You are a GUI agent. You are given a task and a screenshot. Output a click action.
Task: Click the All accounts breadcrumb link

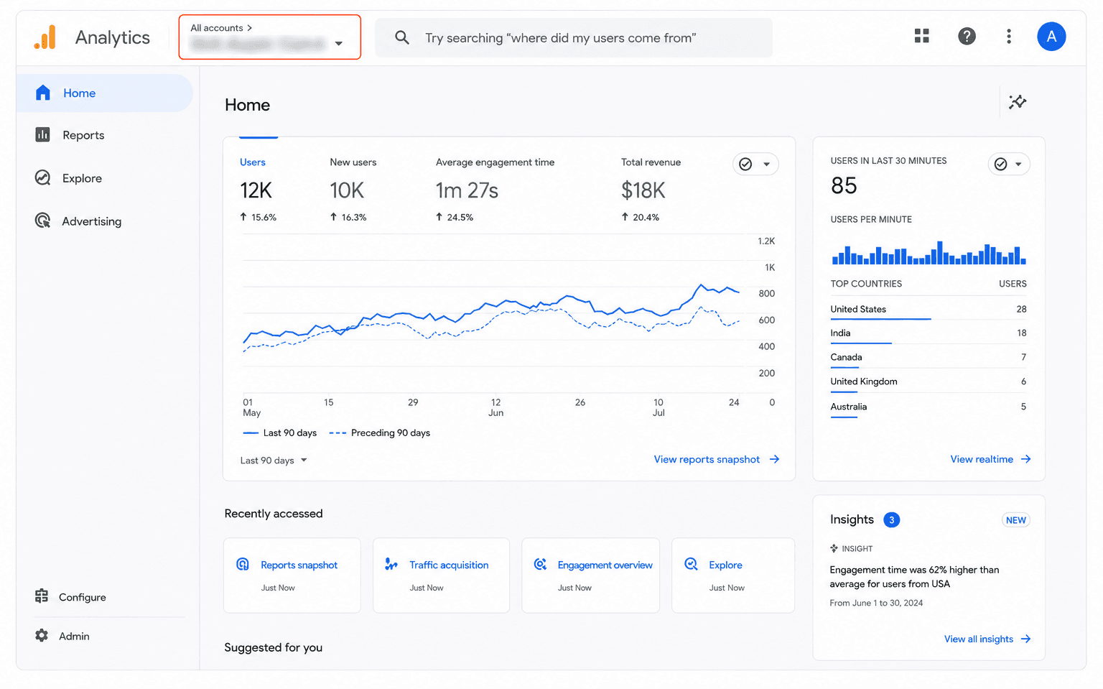pyautogui.click(x=221, y=28)
